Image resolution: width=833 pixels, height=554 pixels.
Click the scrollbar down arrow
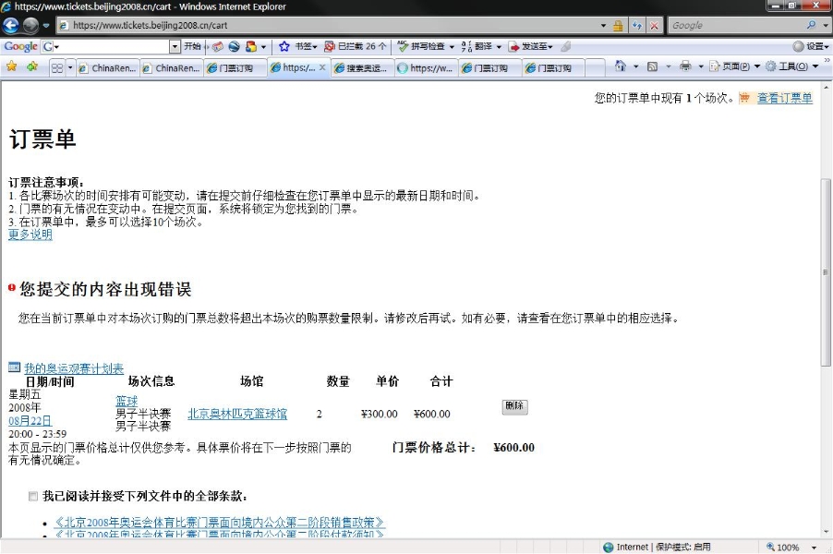(827, 532)
